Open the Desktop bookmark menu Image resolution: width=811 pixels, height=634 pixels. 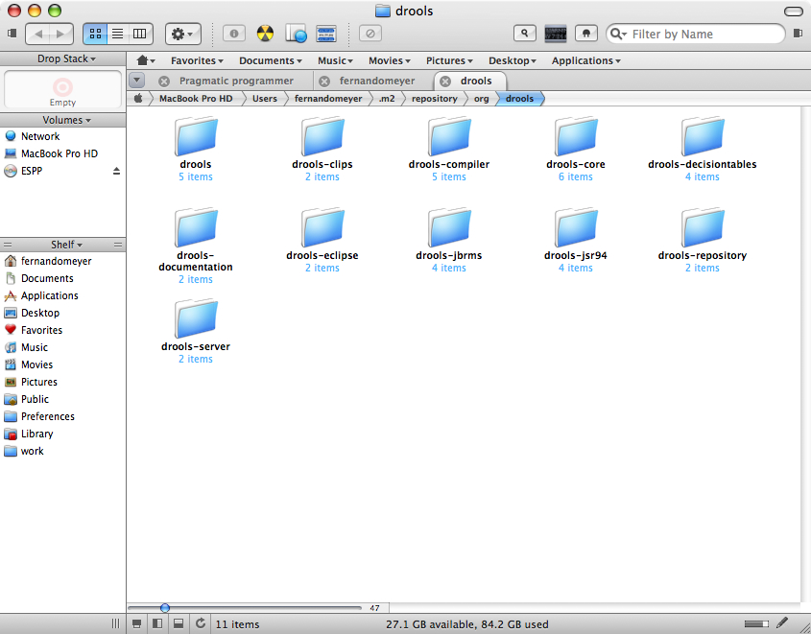pyautogui.click(x=513, y=61)
